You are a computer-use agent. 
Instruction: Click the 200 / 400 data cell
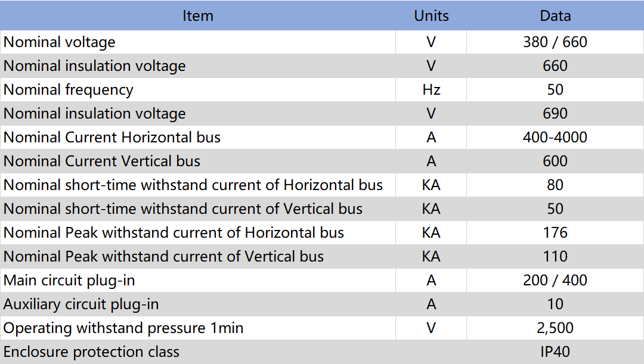click(555, 280)
